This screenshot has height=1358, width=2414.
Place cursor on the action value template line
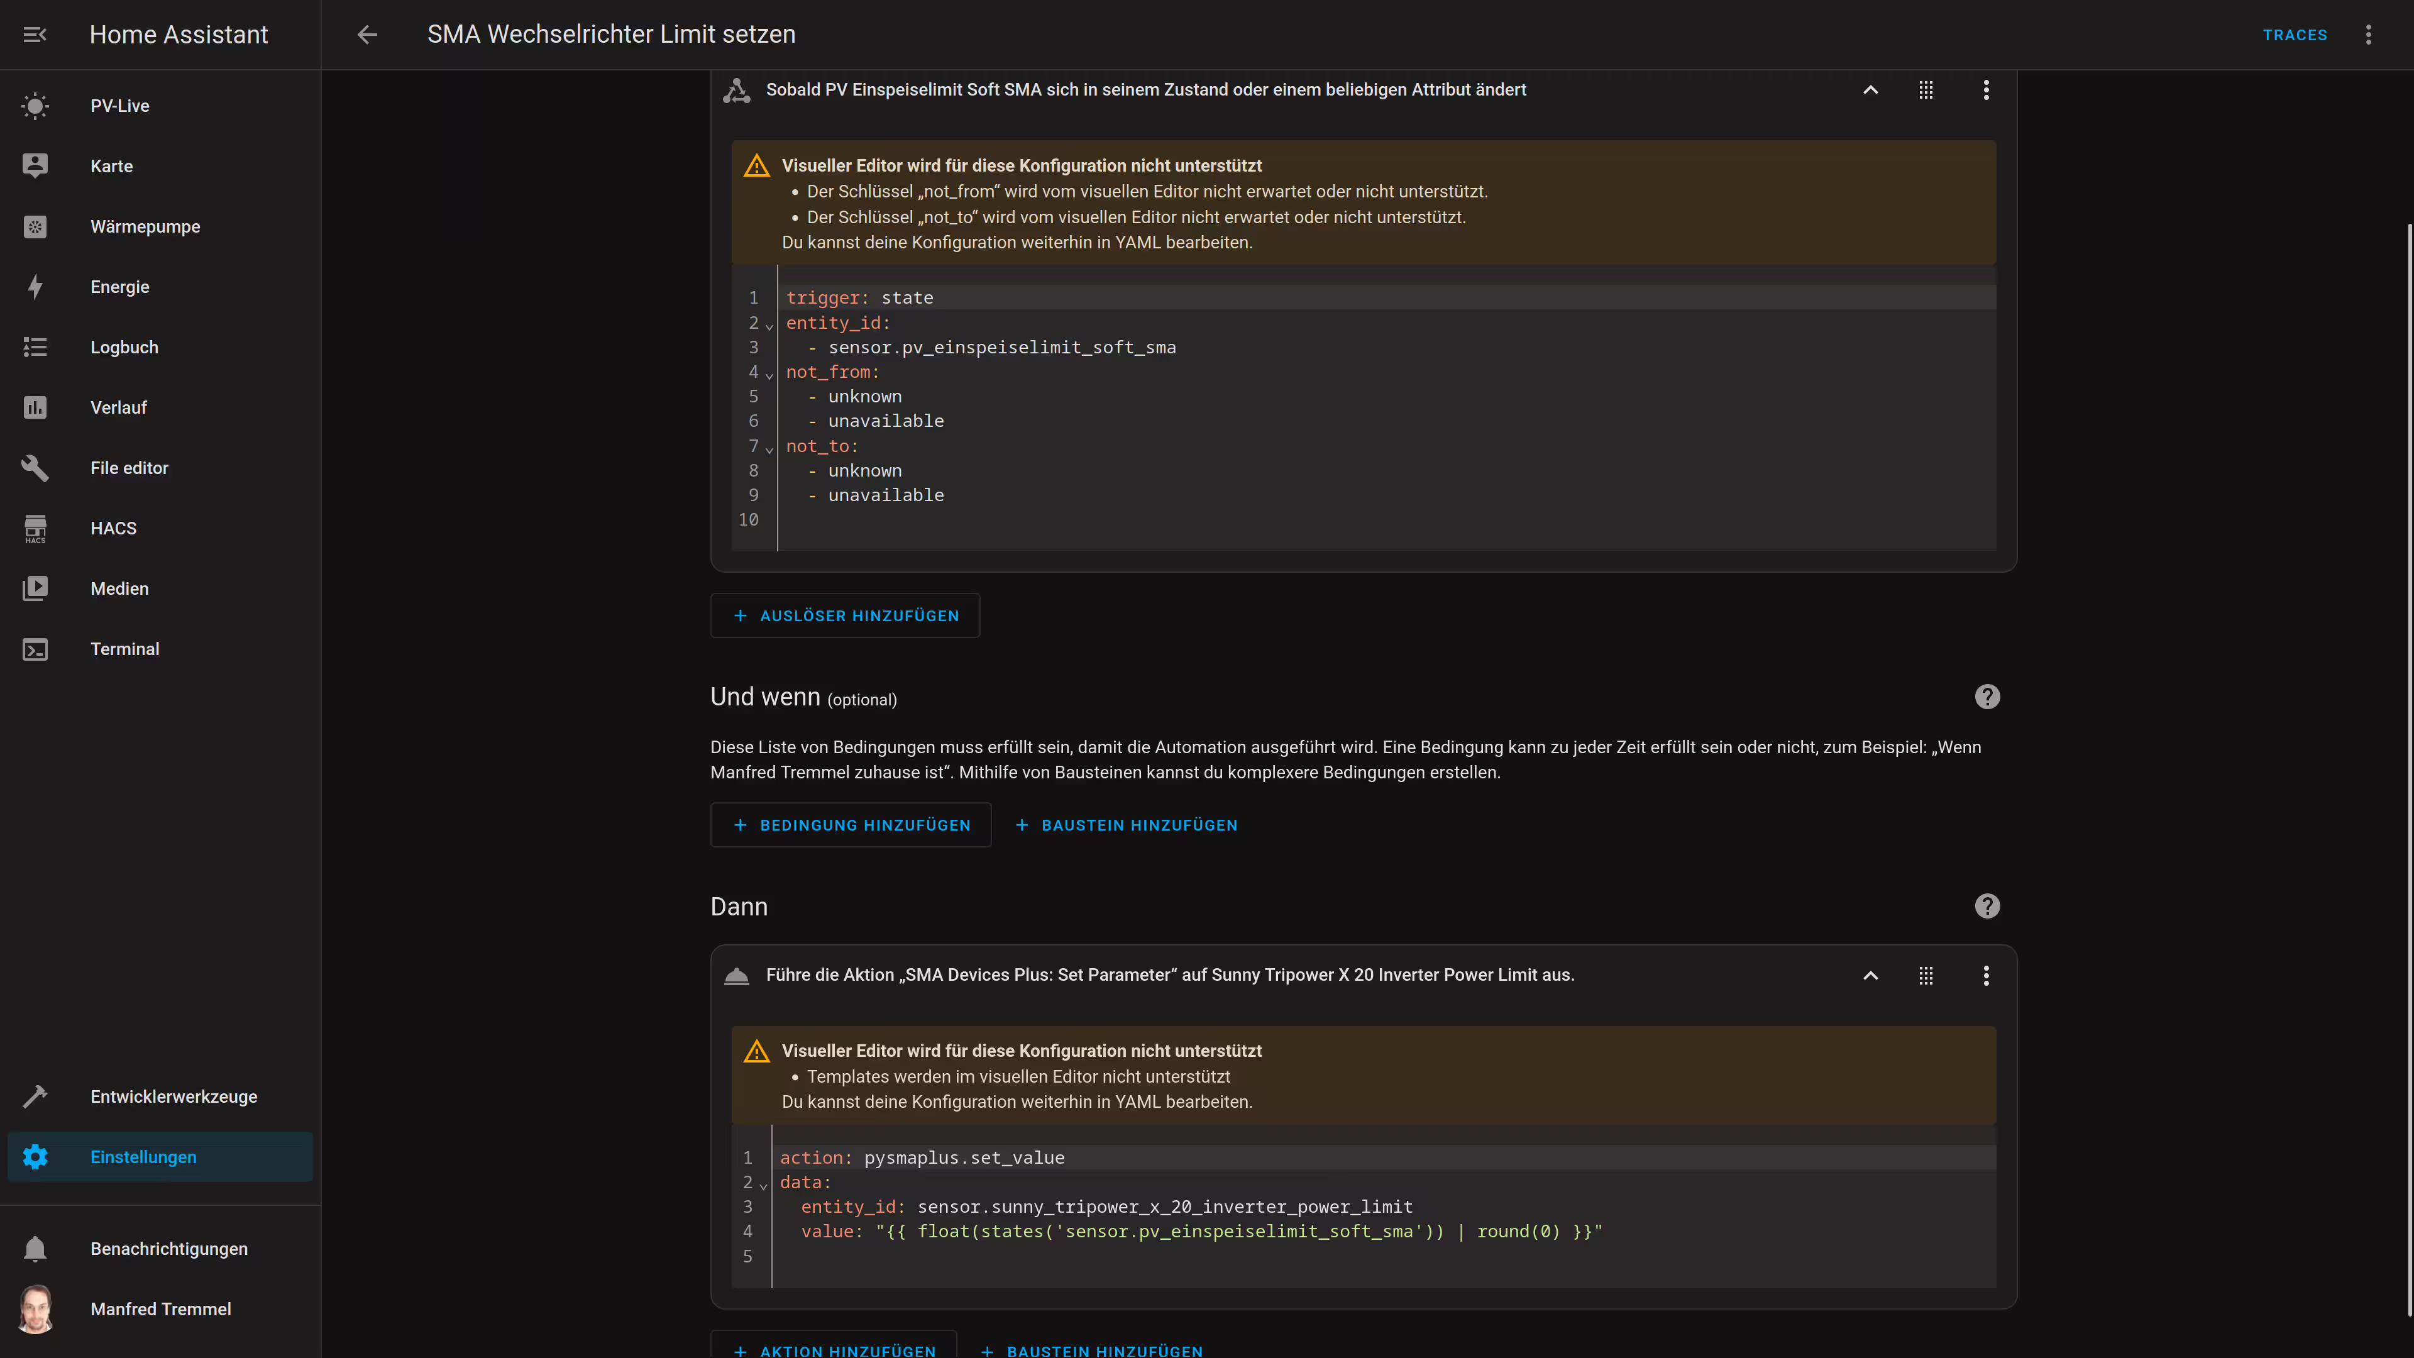[1385, 1232]
